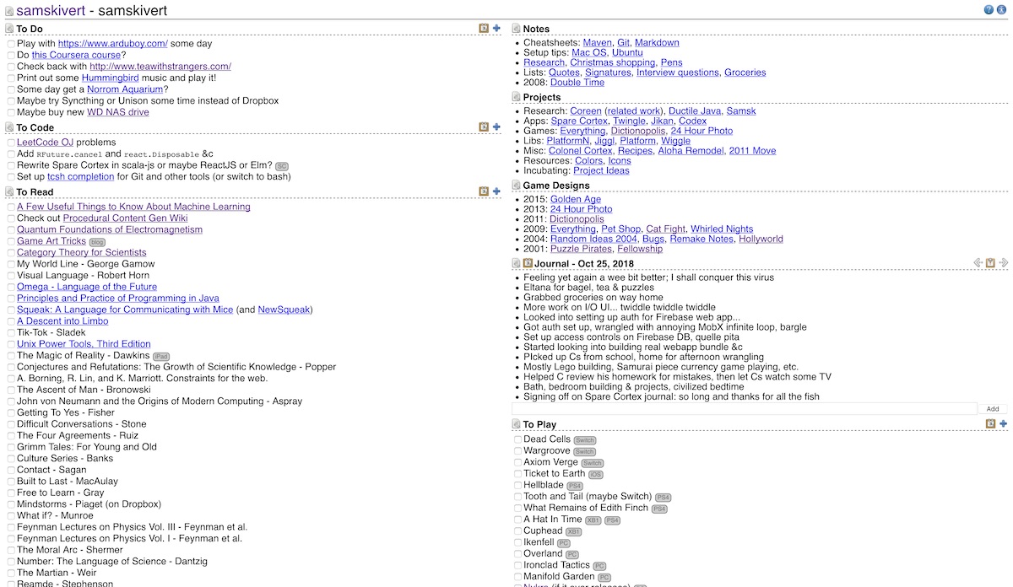This screenshot has height=587, width=1013.
Task: Check off 'Ironclad Tactics' game
Action: 517,565
